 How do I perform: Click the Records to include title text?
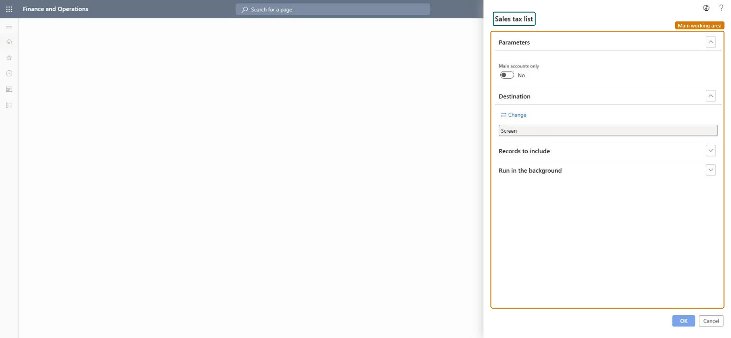point(524,151)
